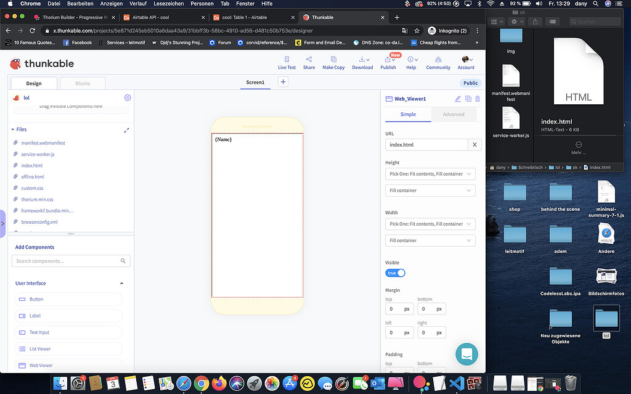Select the Button component

[x=68, y=299]
